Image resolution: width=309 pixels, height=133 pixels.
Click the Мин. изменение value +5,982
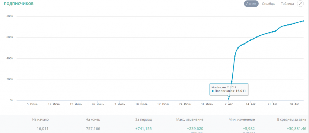pos(247,128)
